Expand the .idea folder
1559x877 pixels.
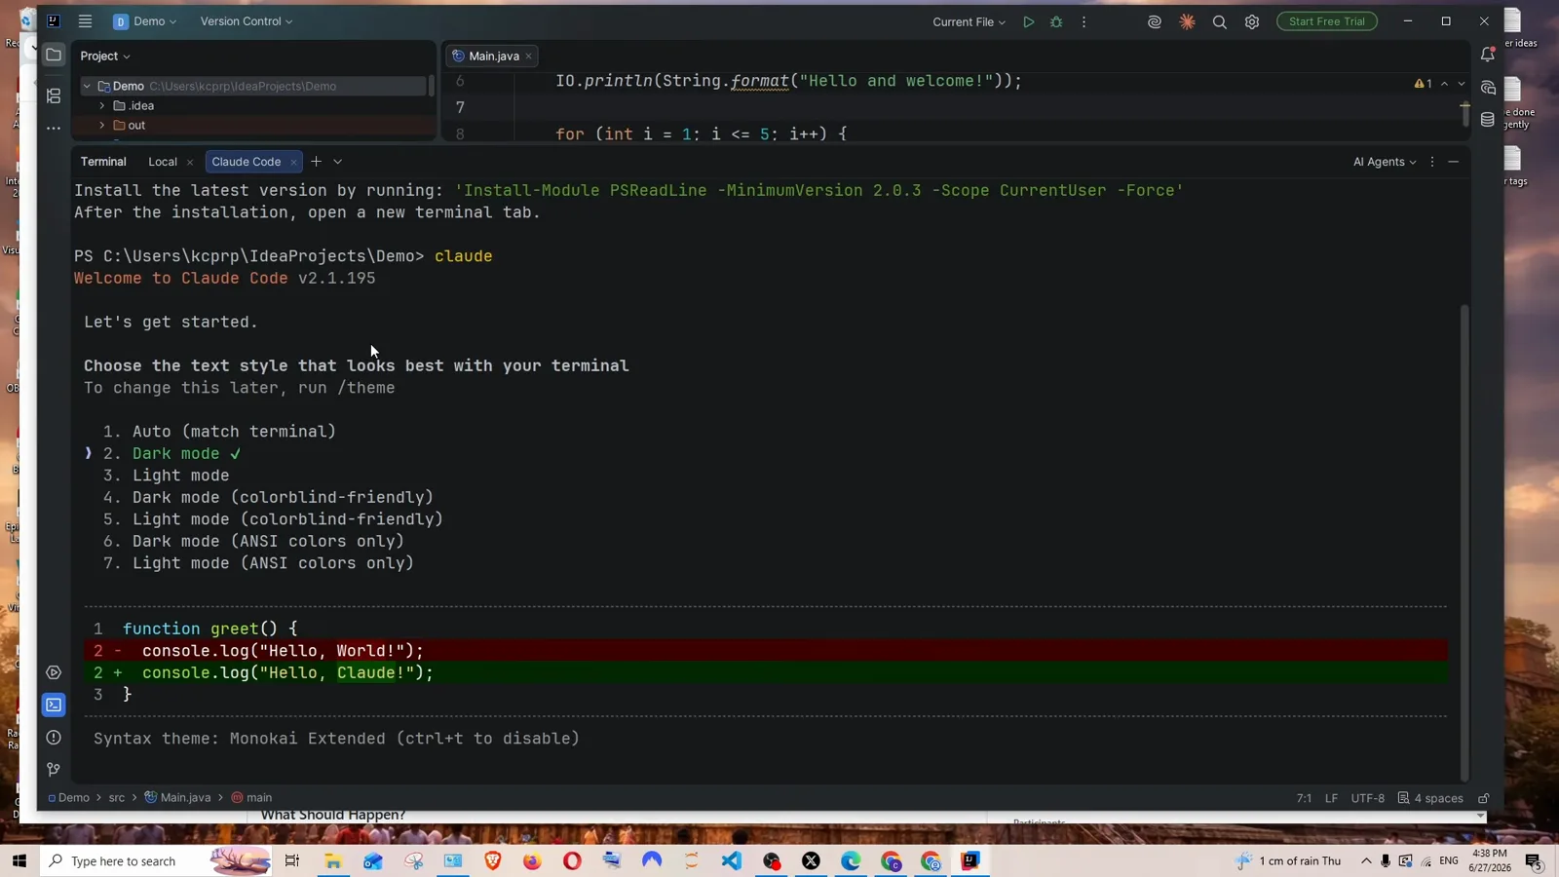[x=102, y=105]
